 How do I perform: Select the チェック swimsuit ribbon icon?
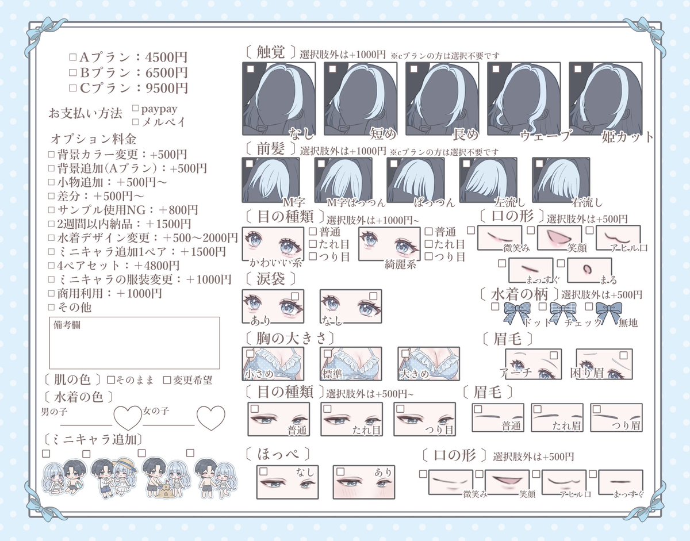coord(562,314)
